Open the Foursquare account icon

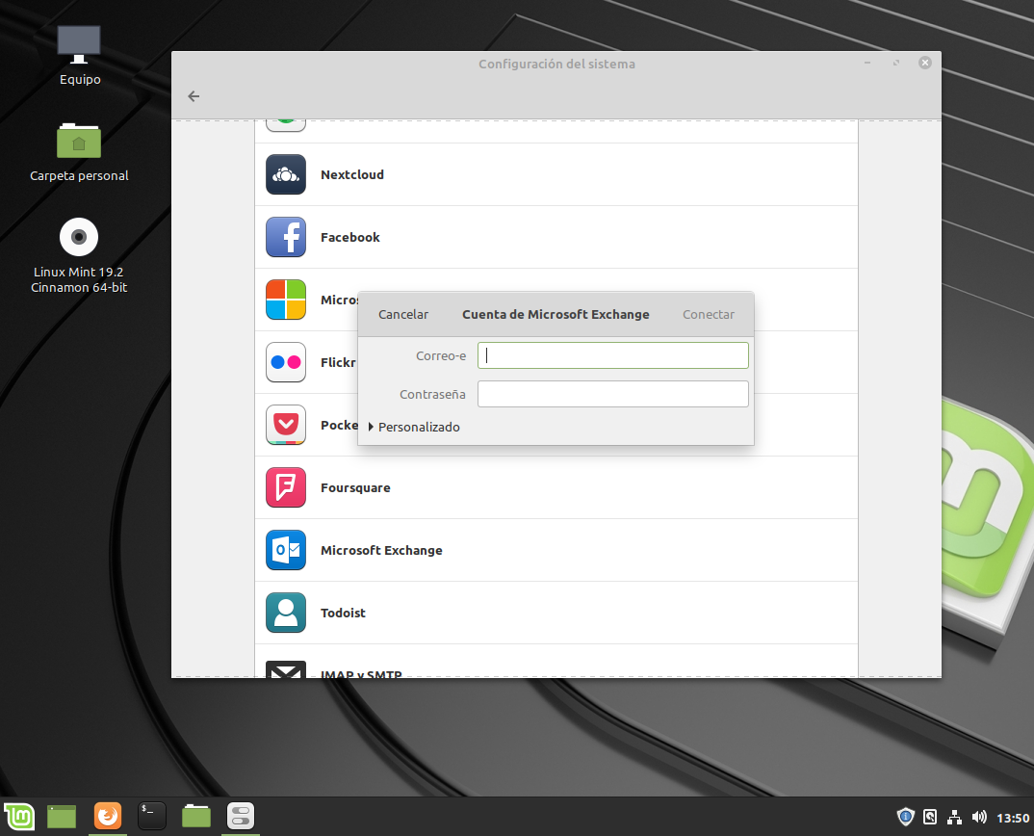tap(286, 487)
